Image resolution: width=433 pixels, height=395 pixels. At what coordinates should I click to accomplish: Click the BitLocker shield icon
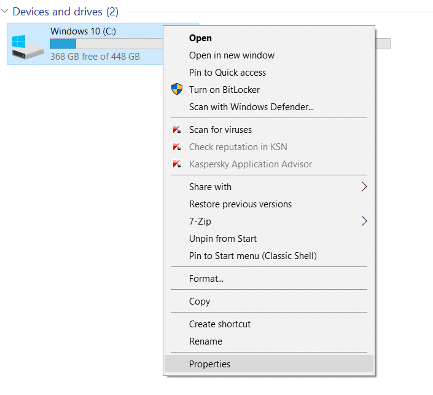(177, 89)
